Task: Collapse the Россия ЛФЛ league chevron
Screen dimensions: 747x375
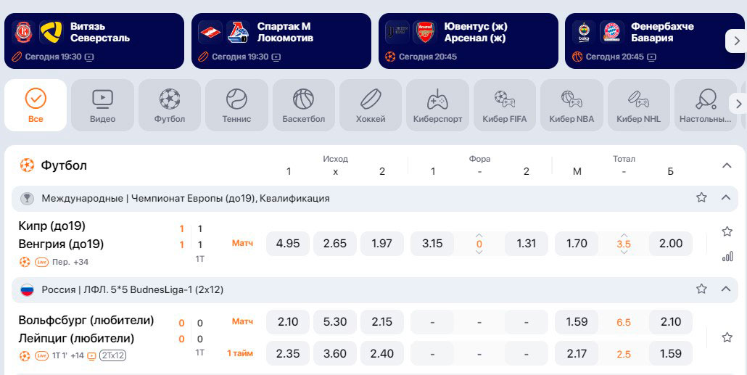Action: pyautogui.click(x=725, y=289)
